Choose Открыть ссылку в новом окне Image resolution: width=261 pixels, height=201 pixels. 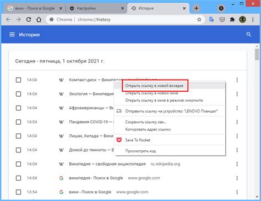170,93
